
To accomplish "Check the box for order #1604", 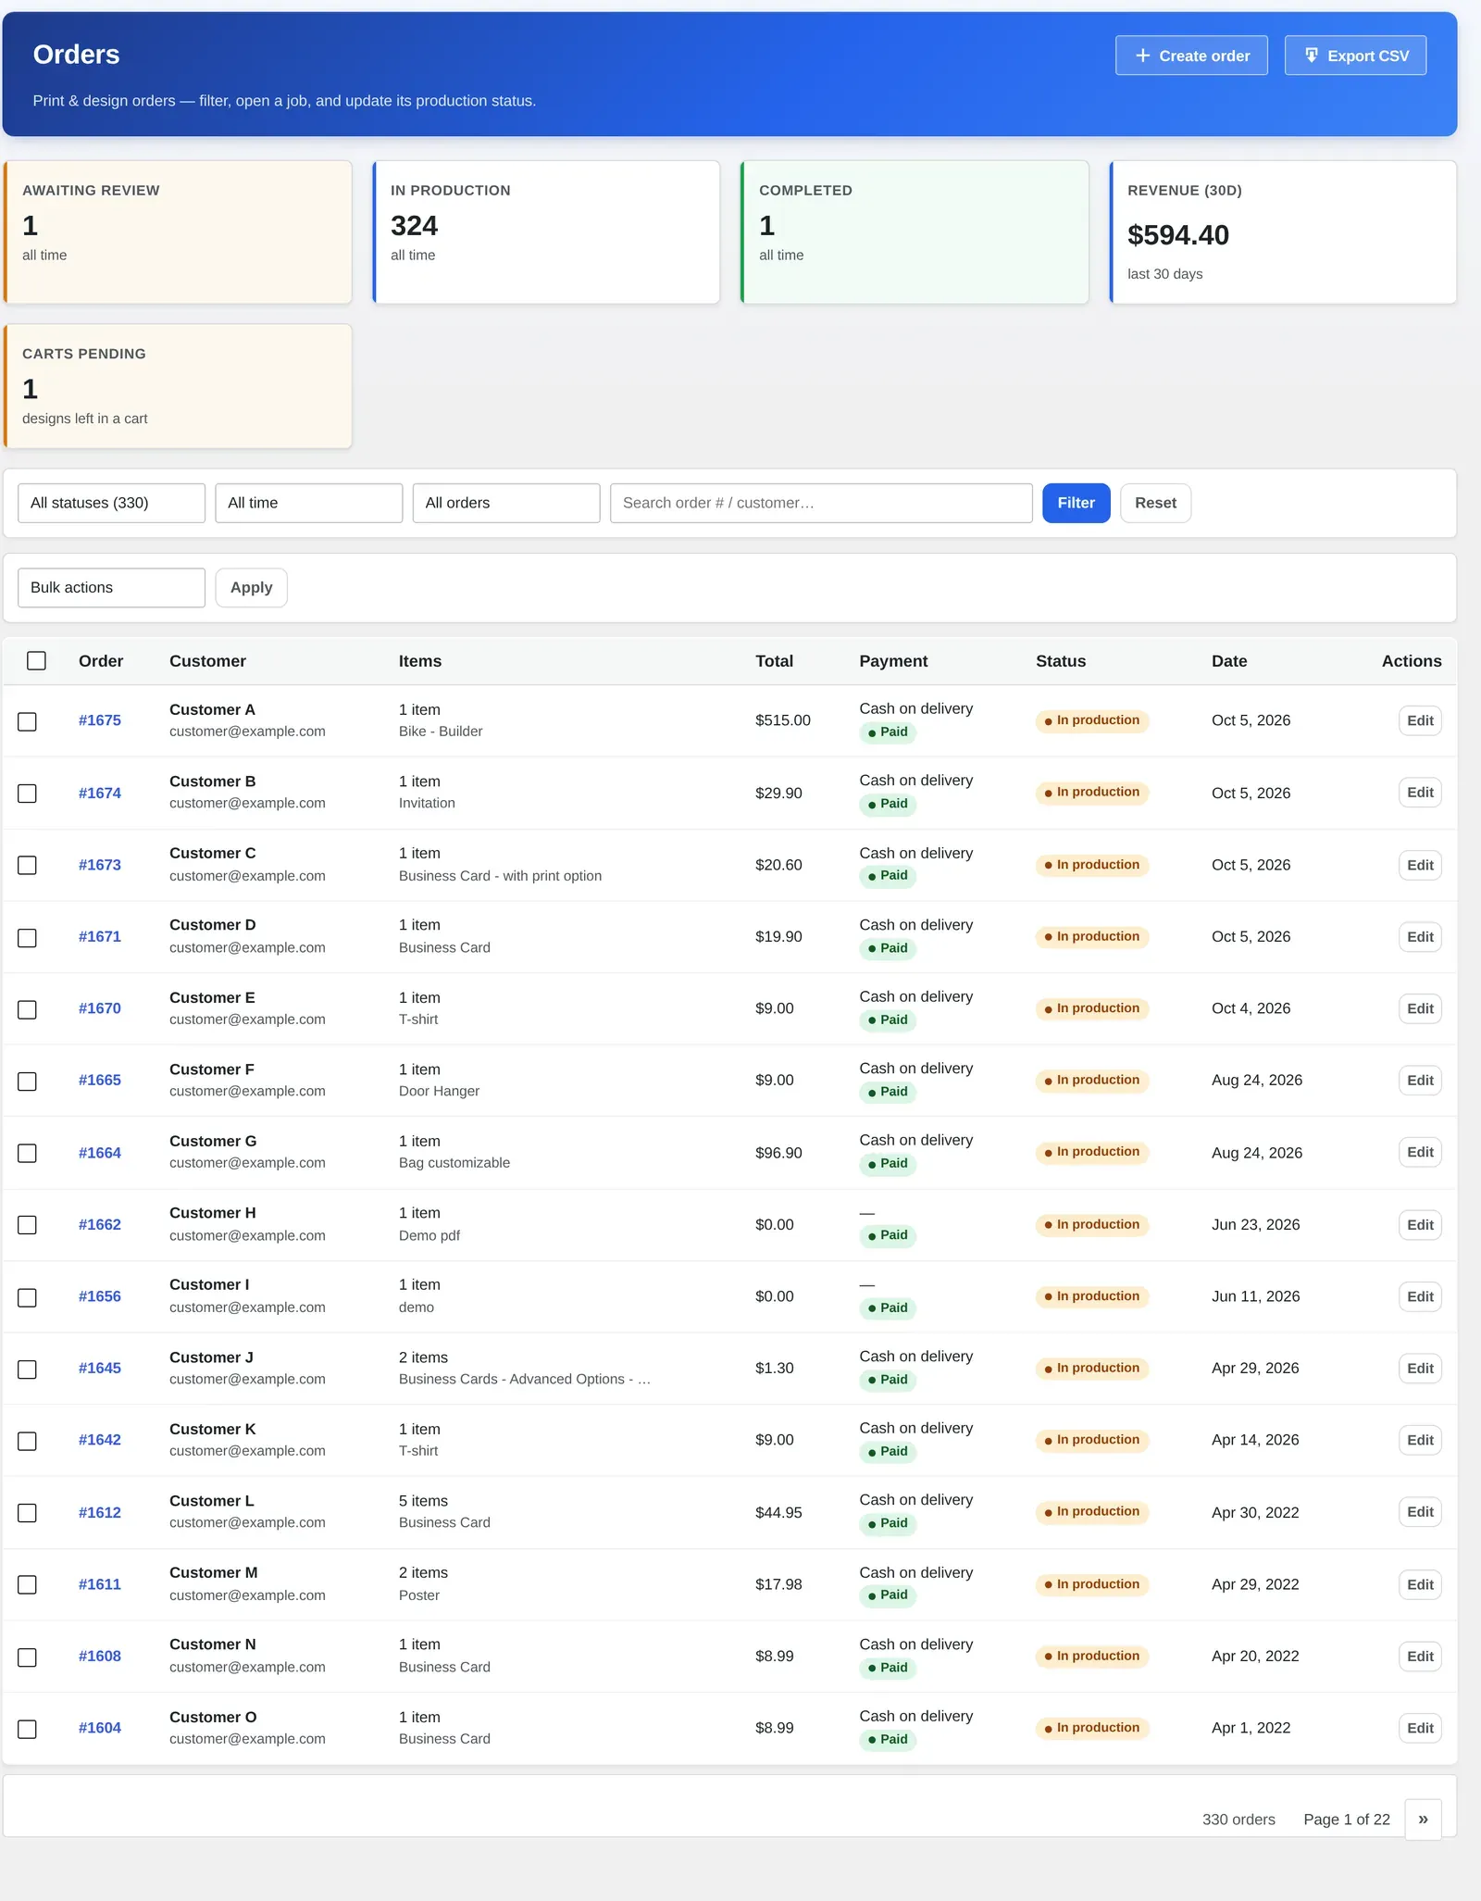I will [x=28, y=1729].
